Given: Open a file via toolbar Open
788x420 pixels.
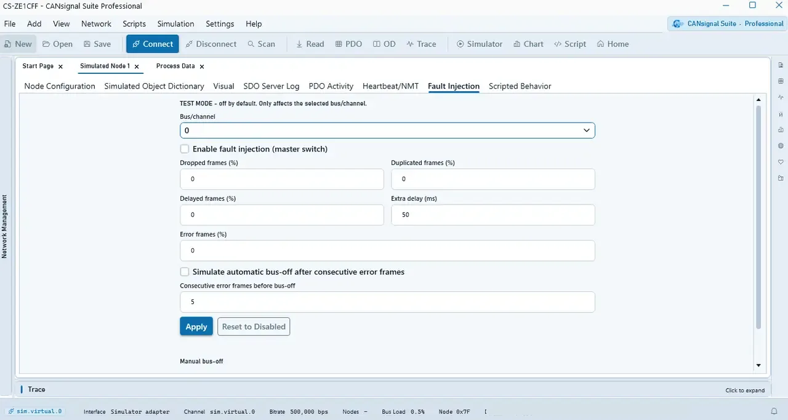Looking at the screenshot, I should click(x=57, y=44).
